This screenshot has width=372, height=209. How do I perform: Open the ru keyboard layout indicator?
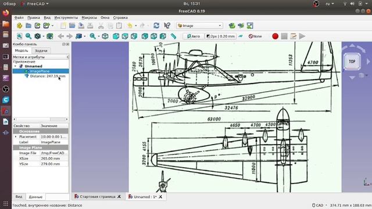pos(330,4)
